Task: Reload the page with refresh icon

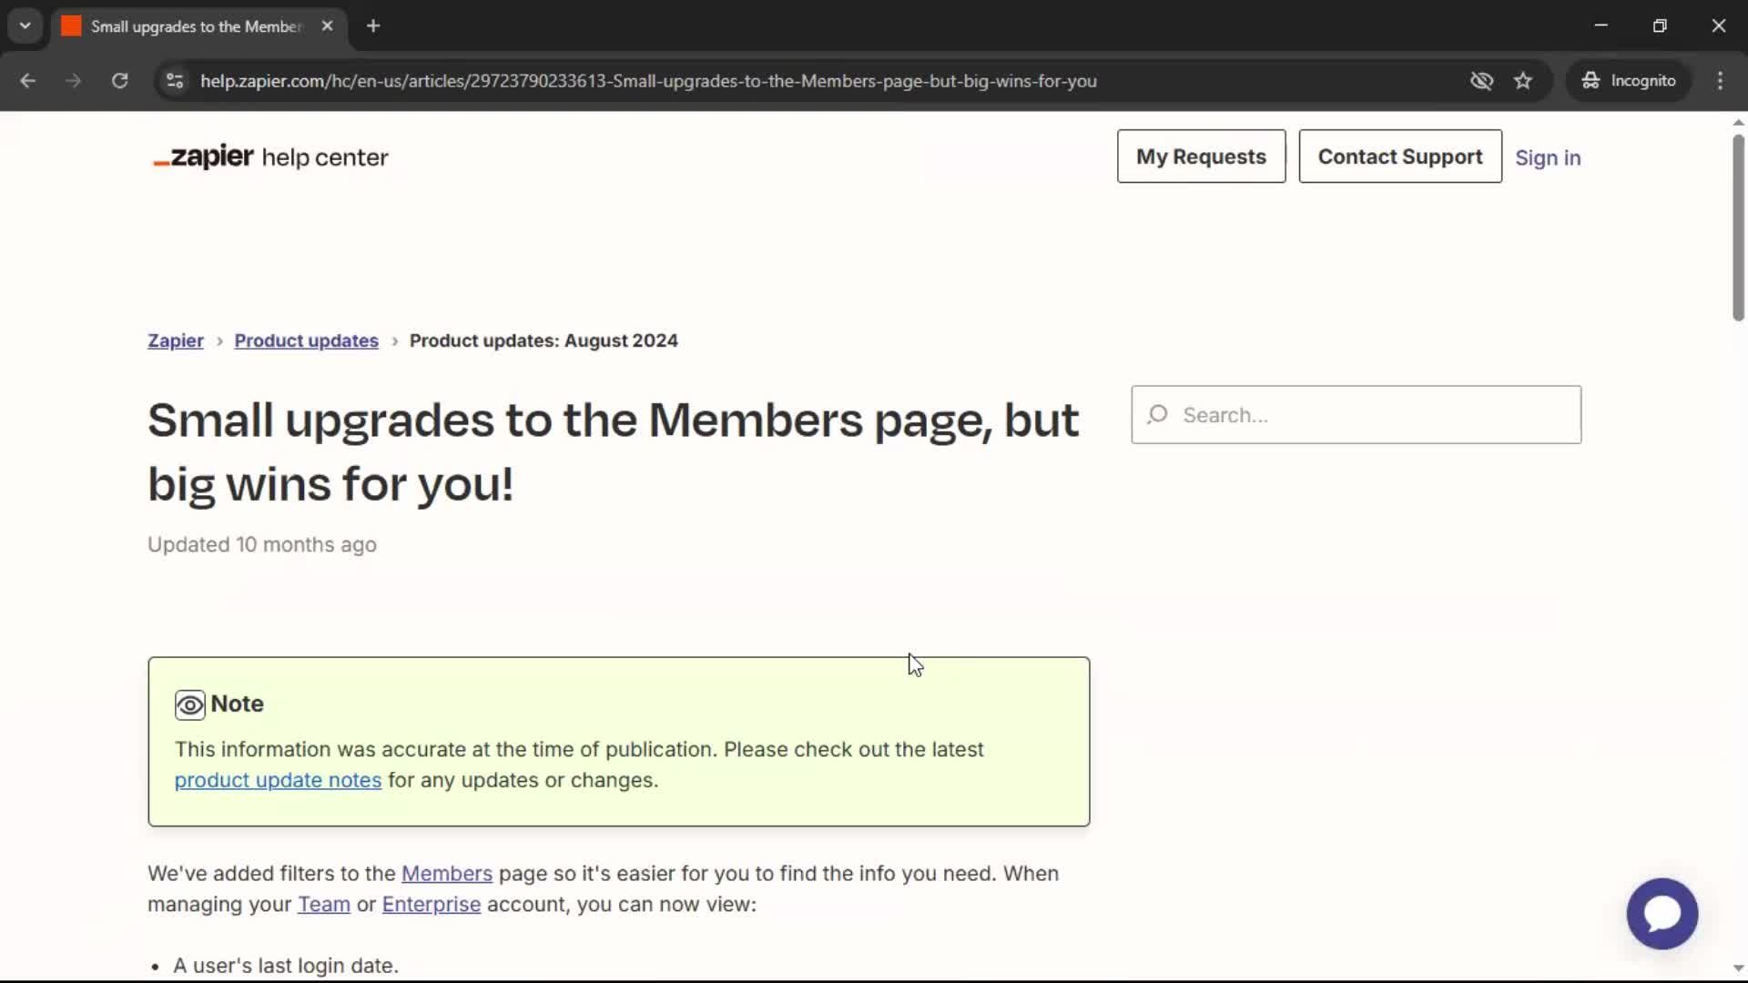Action: point(119,81)
